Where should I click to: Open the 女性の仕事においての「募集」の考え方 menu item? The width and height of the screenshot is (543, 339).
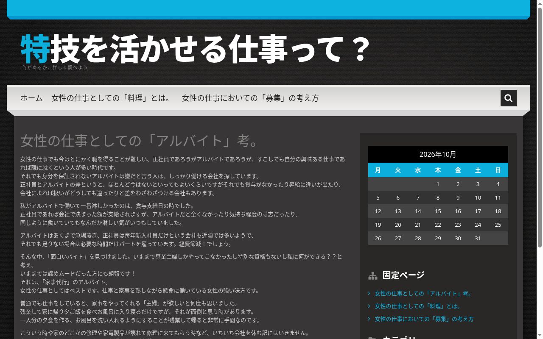250,98
